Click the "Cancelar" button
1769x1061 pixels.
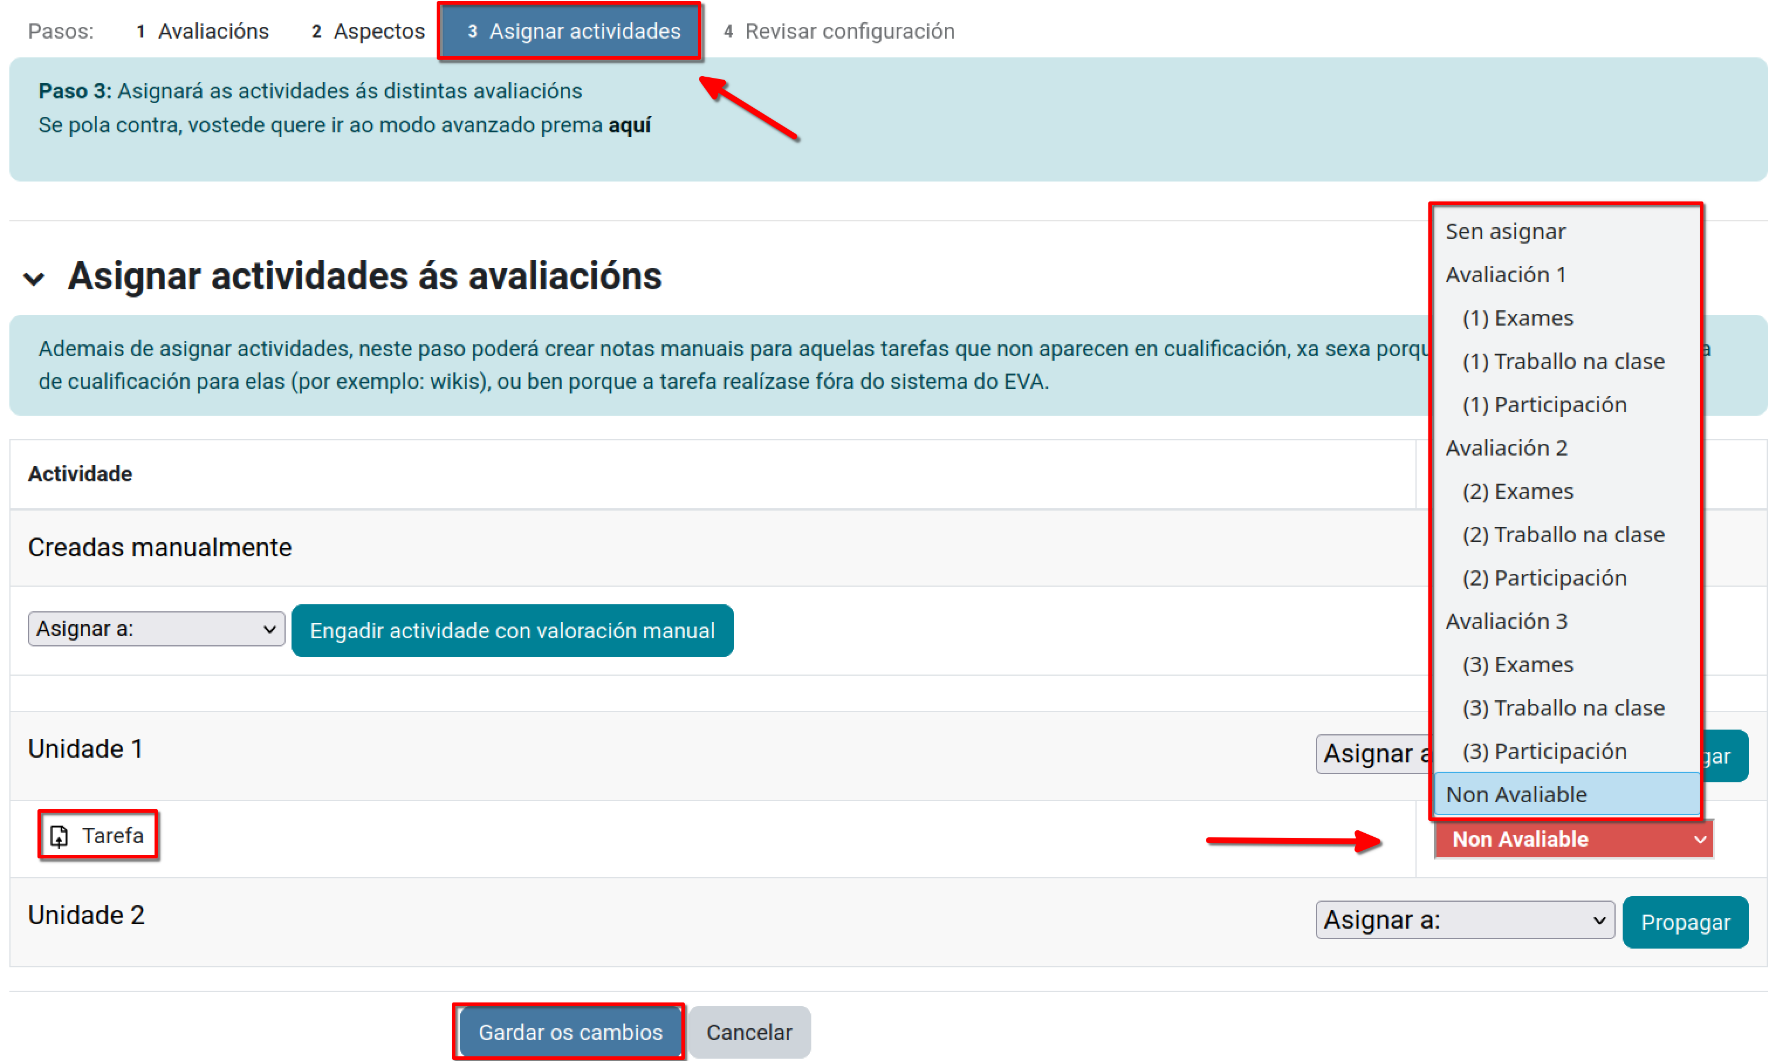[x=749, y=1032]
